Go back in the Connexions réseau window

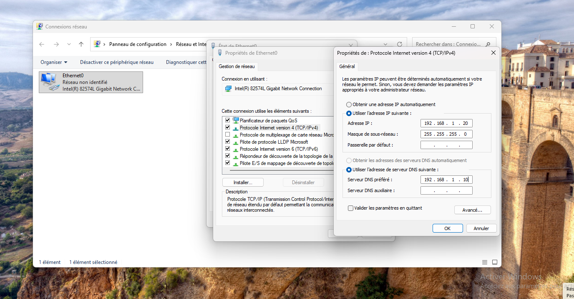pos(42,44)
